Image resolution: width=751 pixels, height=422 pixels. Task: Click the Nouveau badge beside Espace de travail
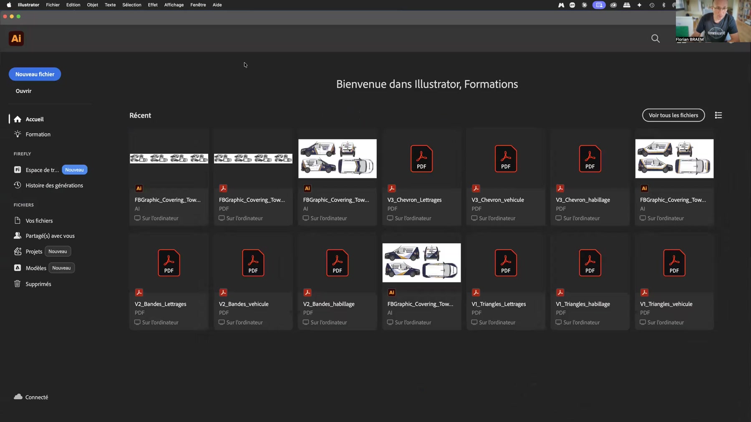click(x=75, y=170)
